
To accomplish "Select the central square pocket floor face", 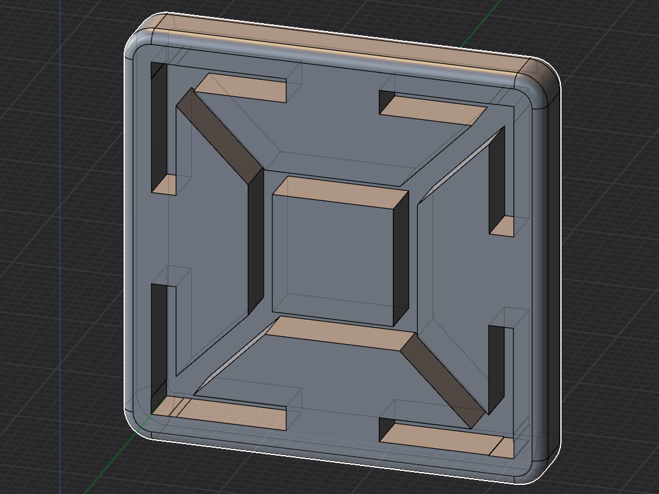I will click(333, 260).
